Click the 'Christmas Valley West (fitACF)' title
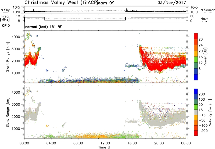The image size is (215, 149). point(61,3)
